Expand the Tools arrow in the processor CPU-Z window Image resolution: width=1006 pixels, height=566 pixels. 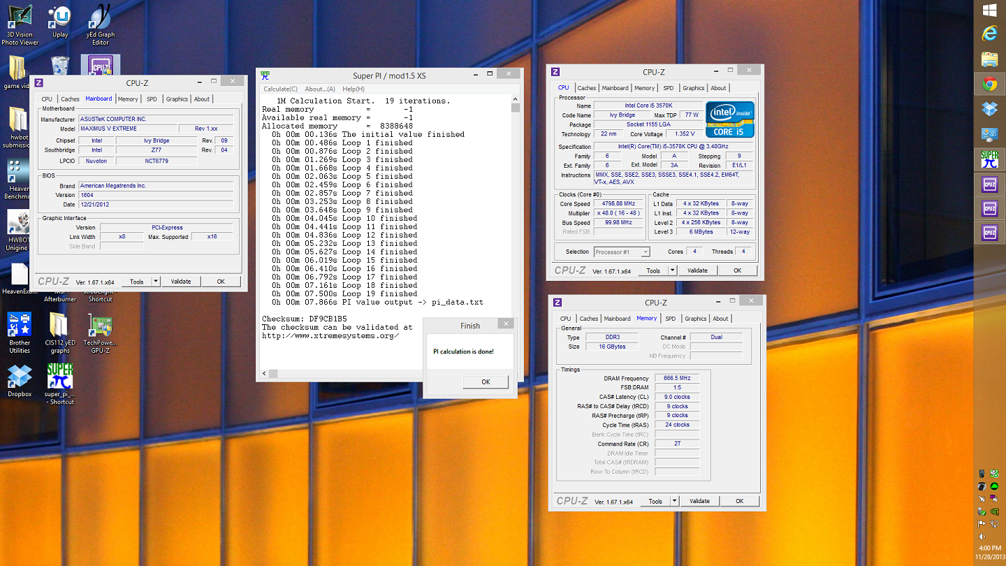[673, 270]
